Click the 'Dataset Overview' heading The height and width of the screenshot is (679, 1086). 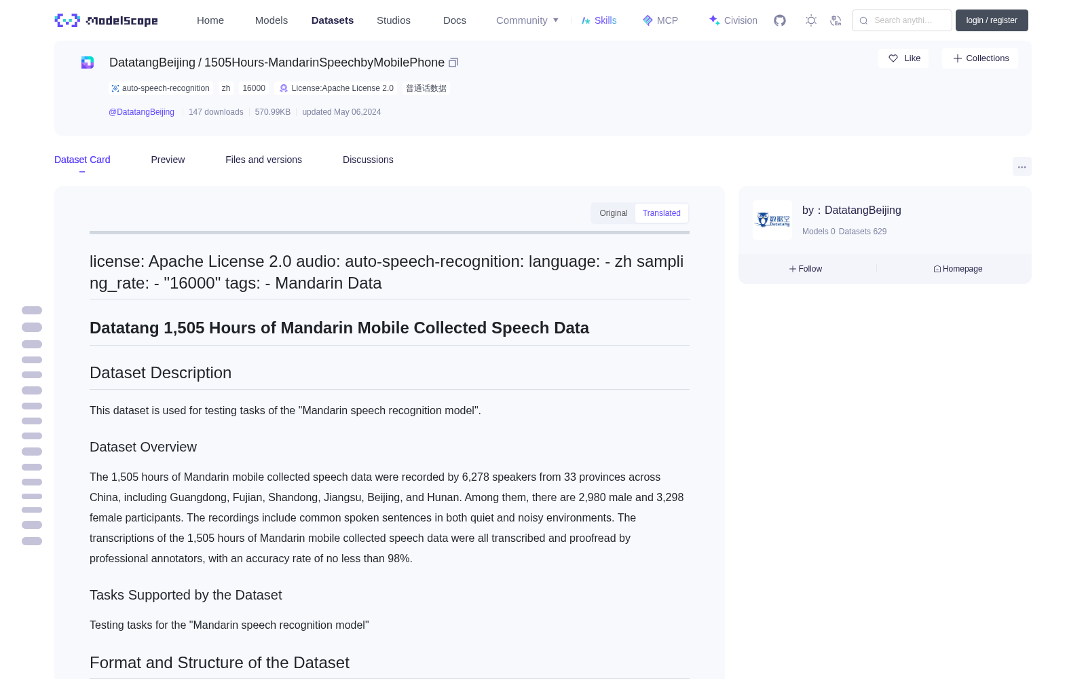click(x=143, y=447)
